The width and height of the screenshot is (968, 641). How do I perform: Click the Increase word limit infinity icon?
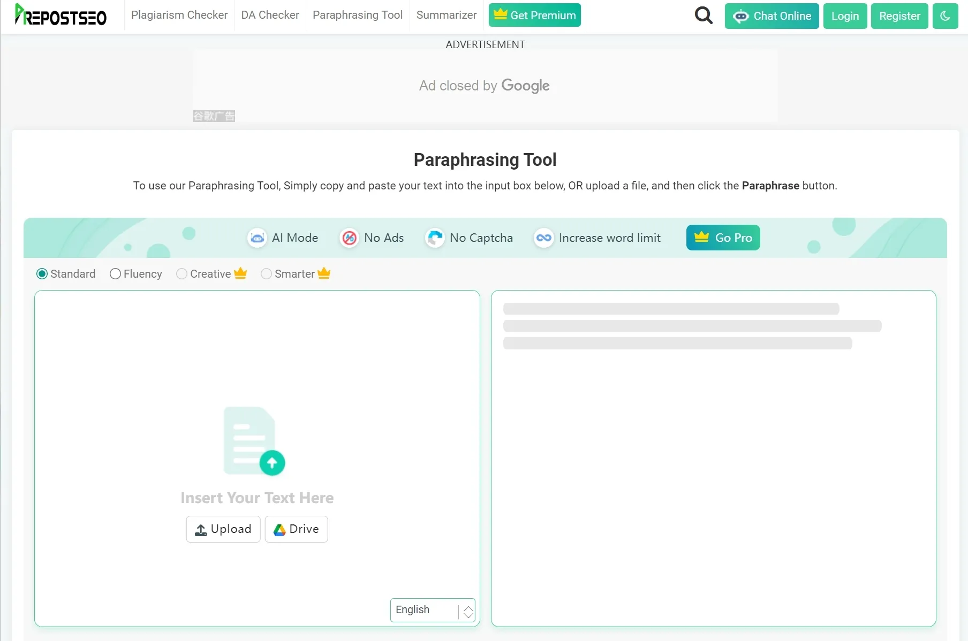coord(544,238)
